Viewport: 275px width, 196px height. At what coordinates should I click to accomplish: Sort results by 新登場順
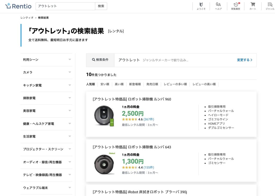135,84
